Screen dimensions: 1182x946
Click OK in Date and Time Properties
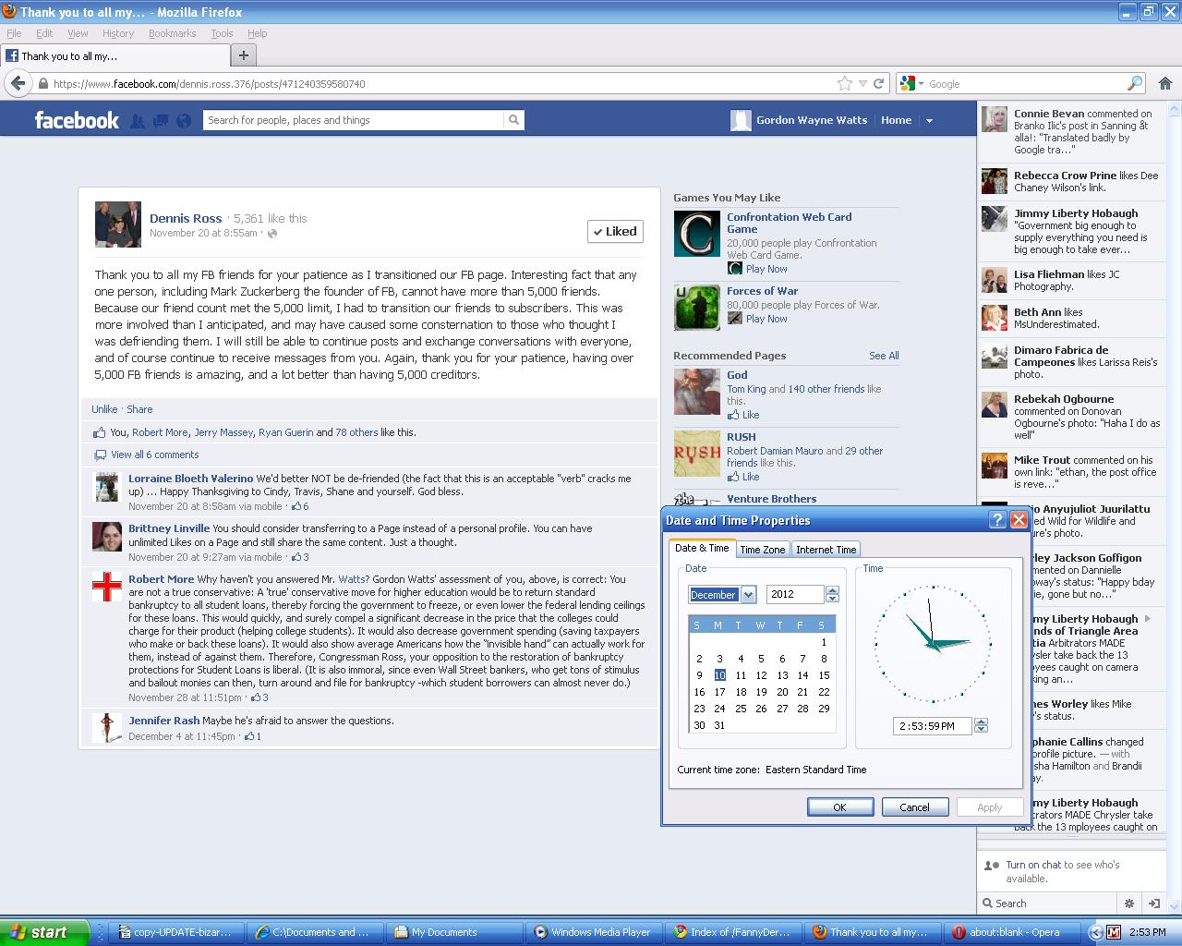(x=840, y=807)
